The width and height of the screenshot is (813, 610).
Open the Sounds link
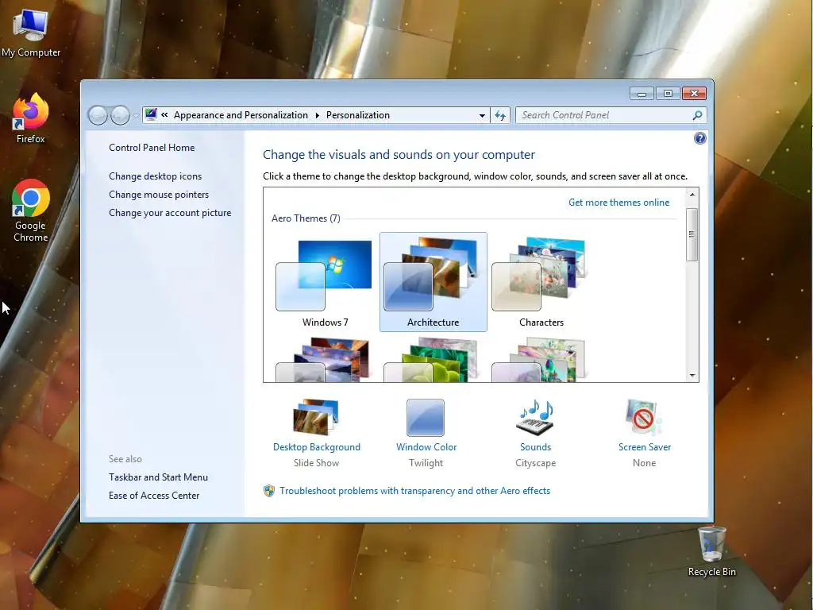click(536, 447)
